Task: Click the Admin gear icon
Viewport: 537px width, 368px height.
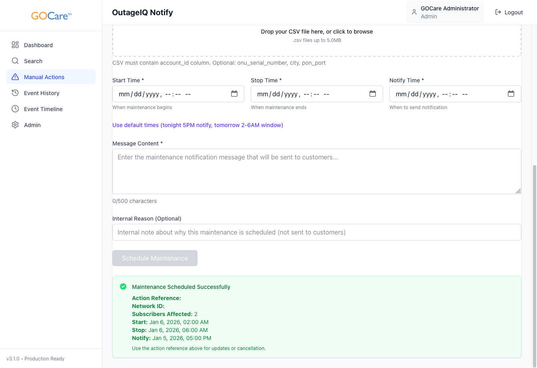Action: [x=15, y=125]
